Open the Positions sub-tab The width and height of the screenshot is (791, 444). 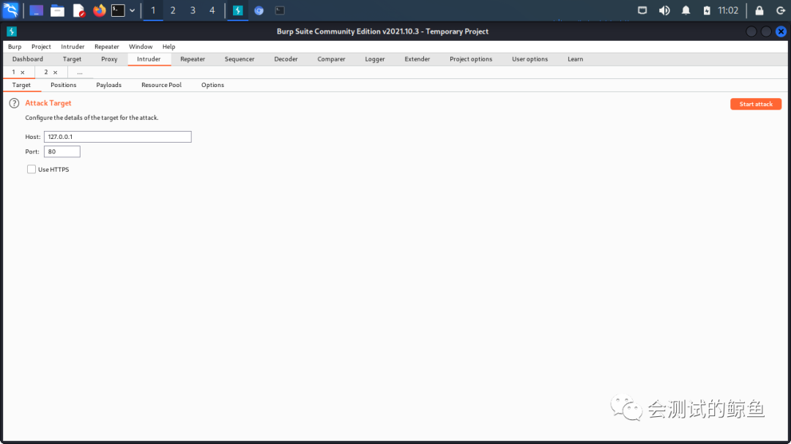coord(63,85)
